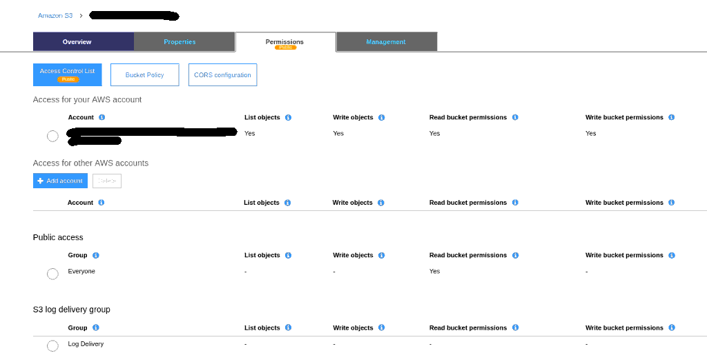Click info icon next to List objects in your AWS account section
This screenshot has width=707, height=362.
coord(288,118)
